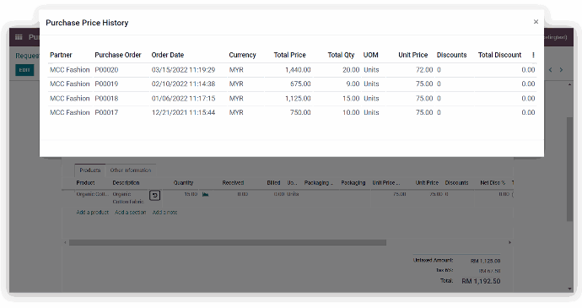Click Billed column header in order lines

273,183
